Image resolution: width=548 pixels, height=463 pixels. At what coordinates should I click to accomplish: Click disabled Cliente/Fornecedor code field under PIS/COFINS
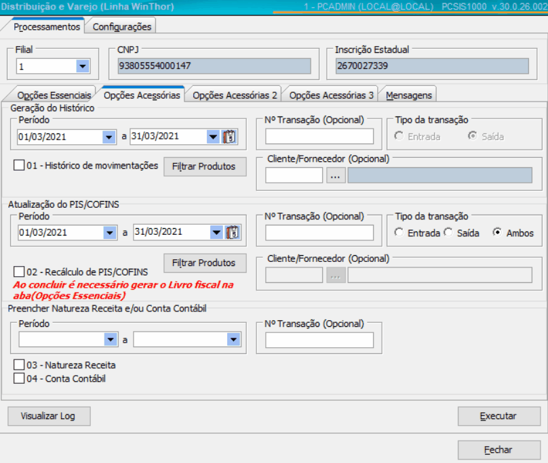point(294,275)
